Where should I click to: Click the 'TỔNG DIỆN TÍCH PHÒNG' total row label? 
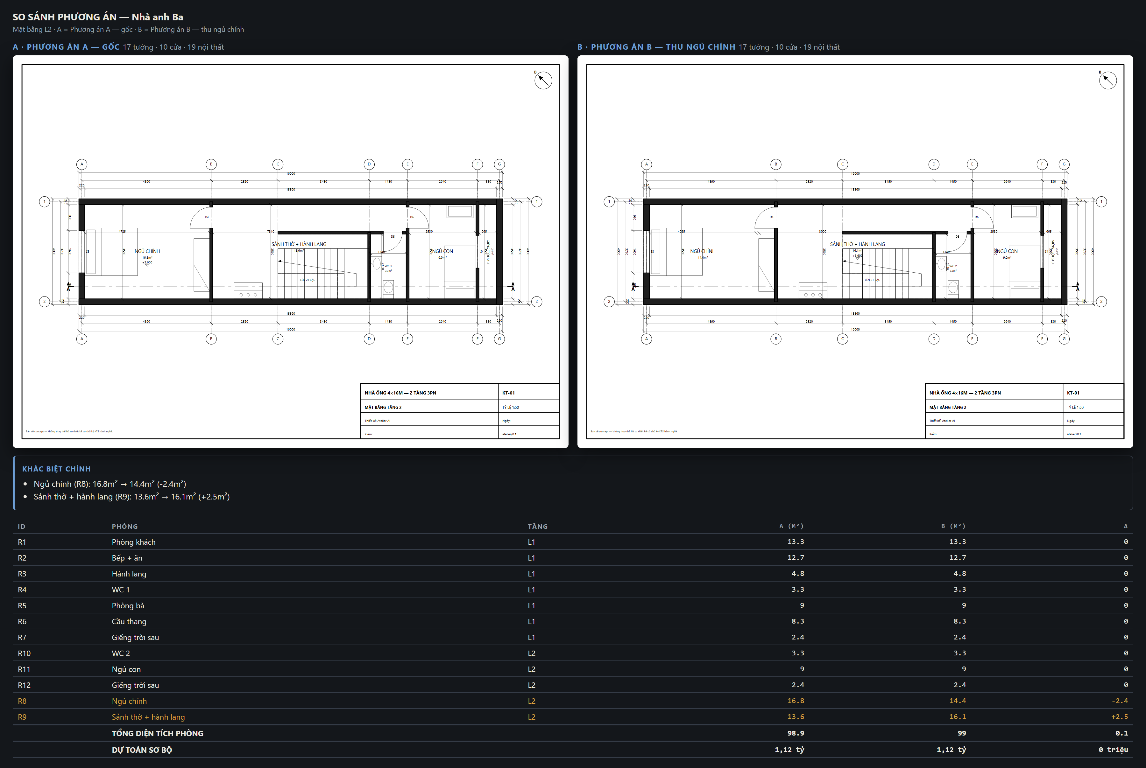tap(157, 733)
